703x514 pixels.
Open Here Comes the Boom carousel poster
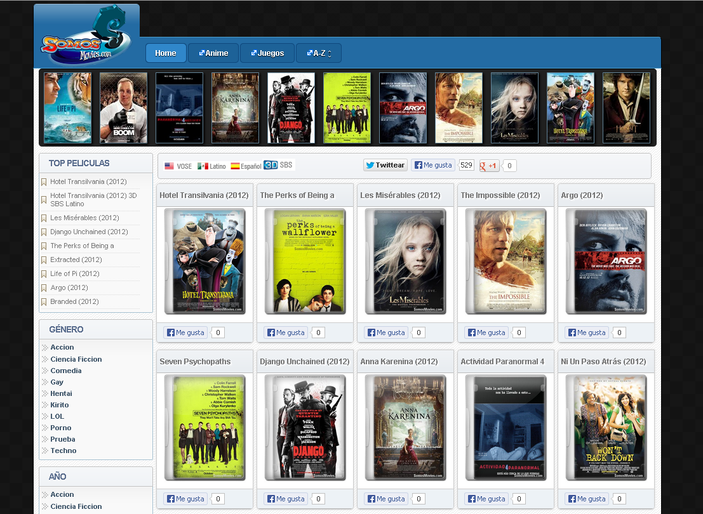coord(123,107)
